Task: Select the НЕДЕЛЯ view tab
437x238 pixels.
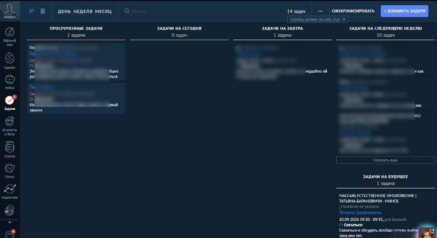Action: [83, 11]
